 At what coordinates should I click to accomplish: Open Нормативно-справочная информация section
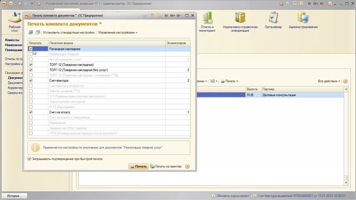(240, 22)
